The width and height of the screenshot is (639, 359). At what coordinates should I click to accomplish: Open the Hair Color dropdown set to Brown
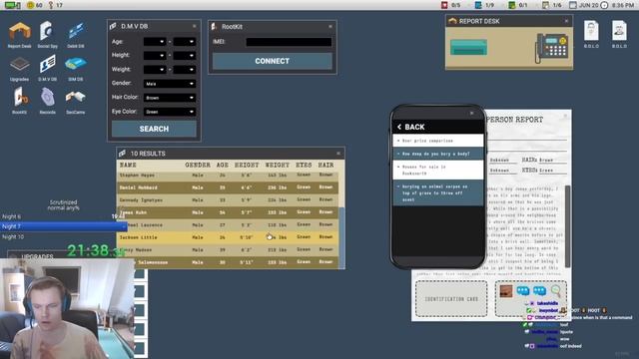pos(170,98)
